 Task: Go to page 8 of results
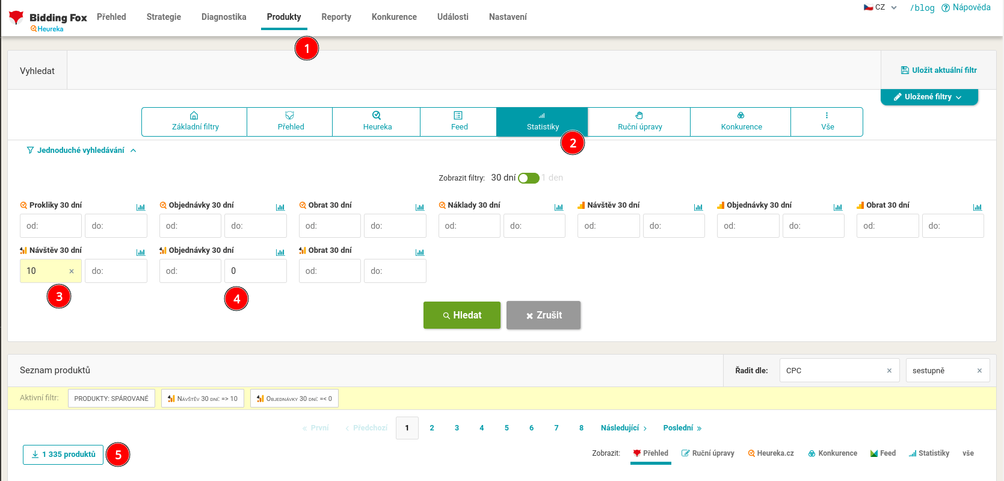581,428
